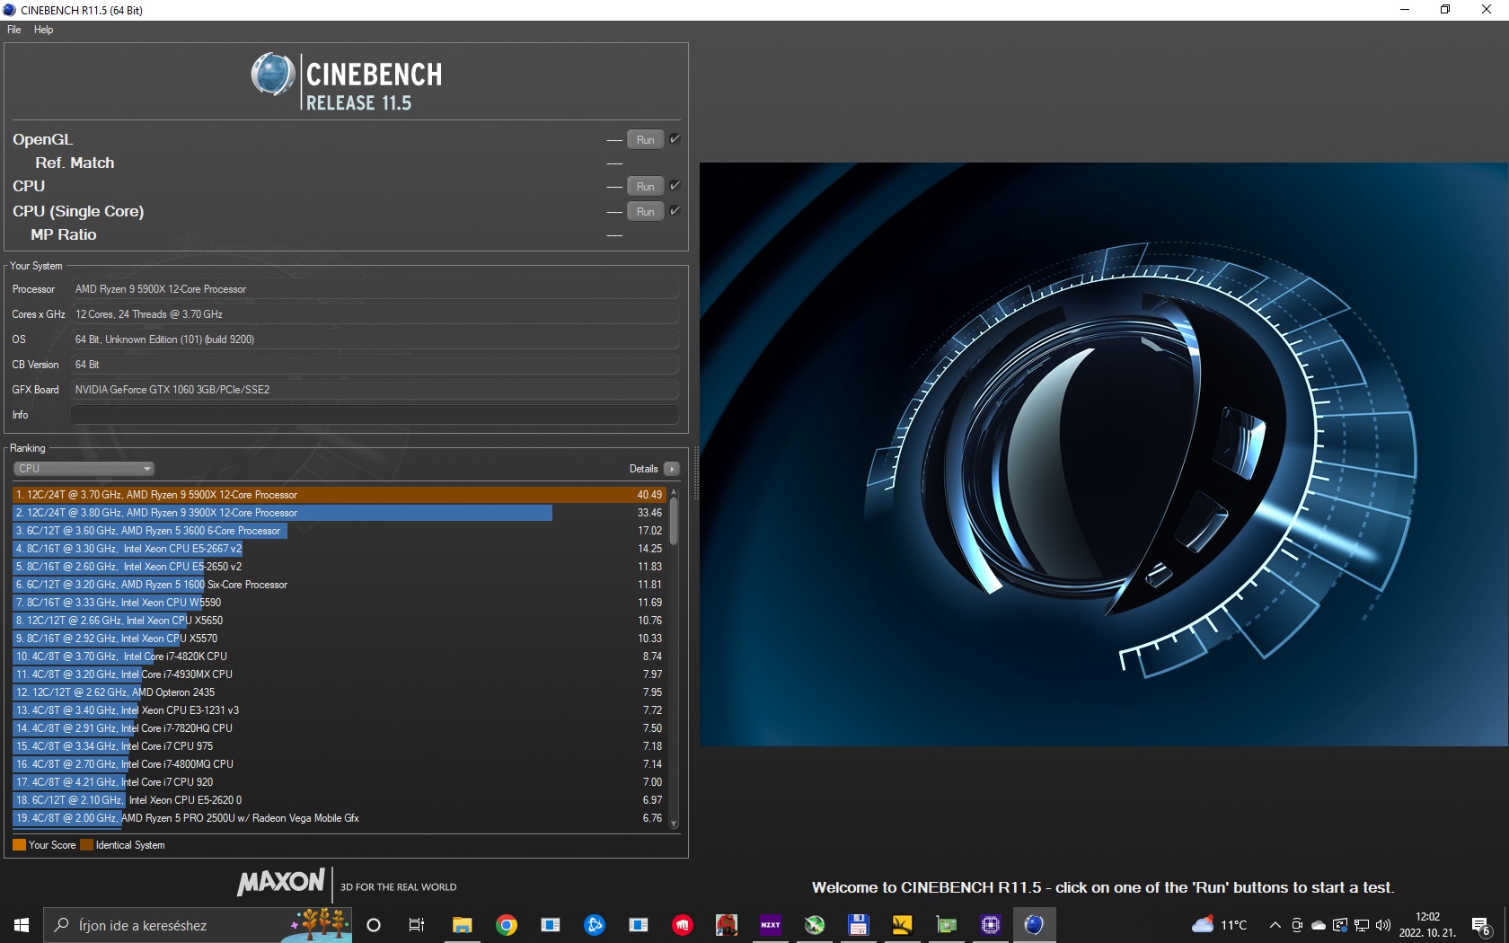1509x943 pixels.
Task: Click the Cinebench taskbar icon
Action: tap(1034, 925)
